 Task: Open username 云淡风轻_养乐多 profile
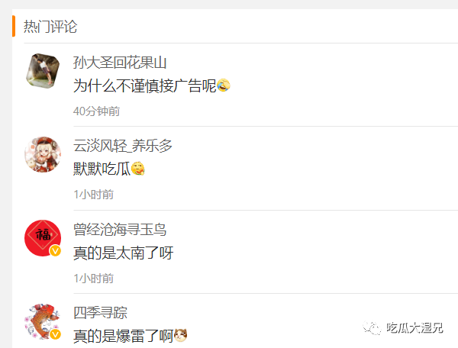pos(123,146)
